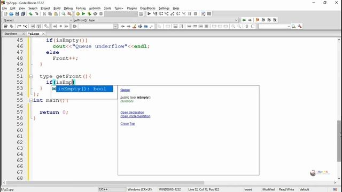Close the Start here tab

pos(24,34)
